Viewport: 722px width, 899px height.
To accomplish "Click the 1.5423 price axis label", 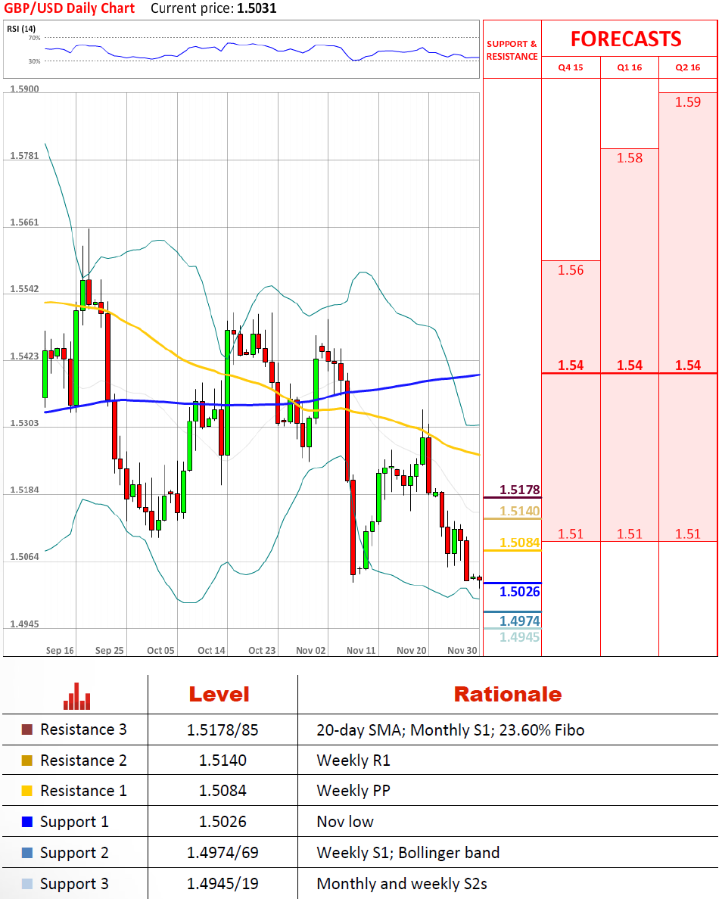I will pyautogui.click(x=25, y=356).
